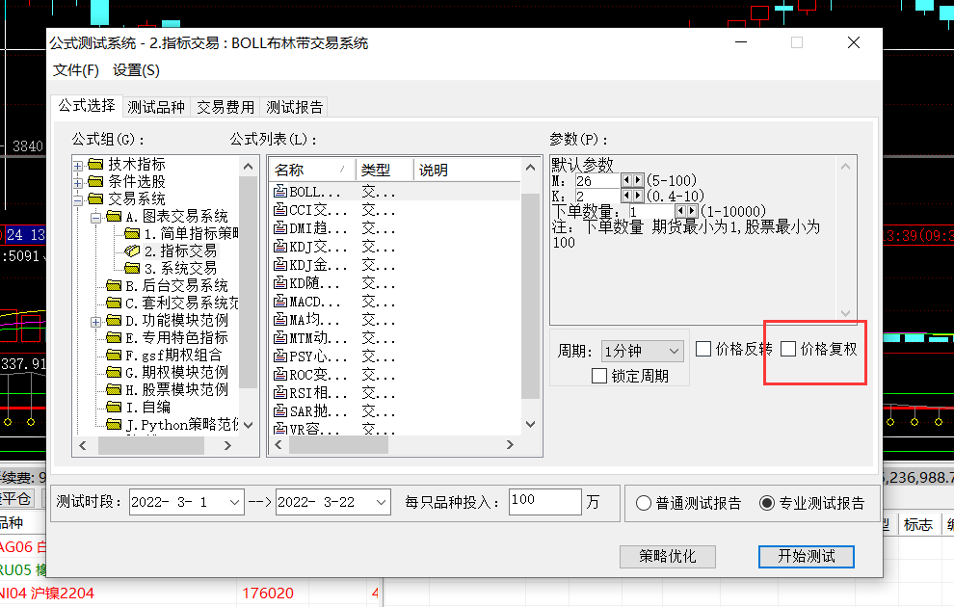The height and width of the screenshot is (607, 954).
Task: Click folder icon for C.套利交易系统
Action: (114, 303)
